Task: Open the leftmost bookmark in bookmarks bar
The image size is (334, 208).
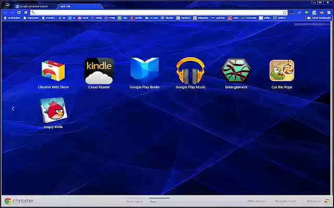Action: click(12, 18)
